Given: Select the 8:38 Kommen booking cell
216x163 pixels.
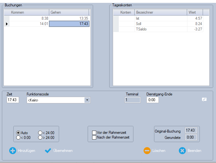Looking at the screenshot, I should [x=29, y=18].
